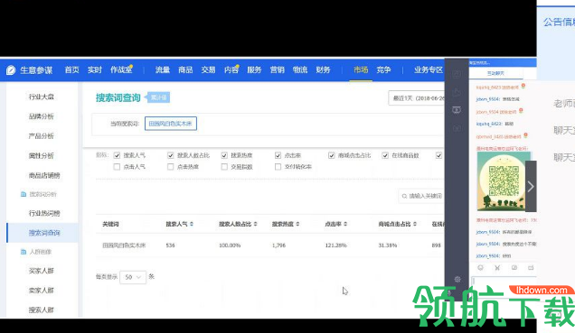Image resolution: width=575 pixels, height=333 pixels.
Task: Enable 支付转化率 indicator checkbox
Action: (x=278, y=167)
